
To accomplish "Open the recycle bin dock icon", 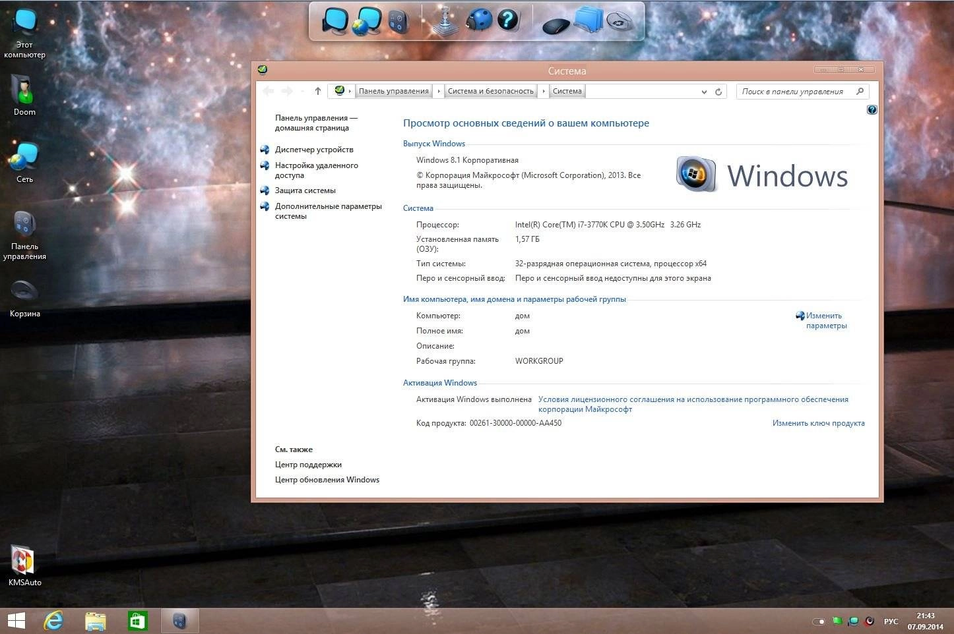I will (x=620, y=22).
